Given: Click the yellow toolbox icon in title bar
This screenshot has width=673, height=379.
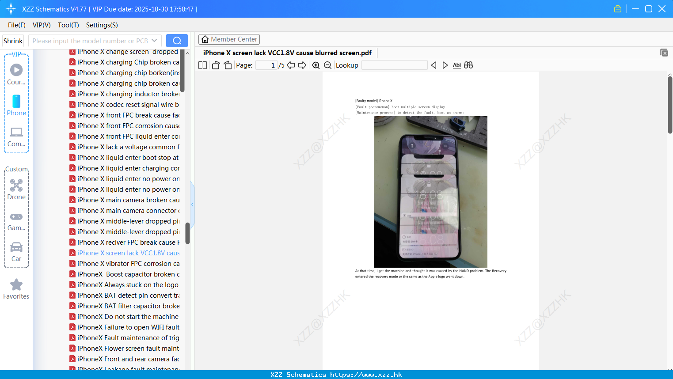Looking at the screenshot, I should point(618,9).
